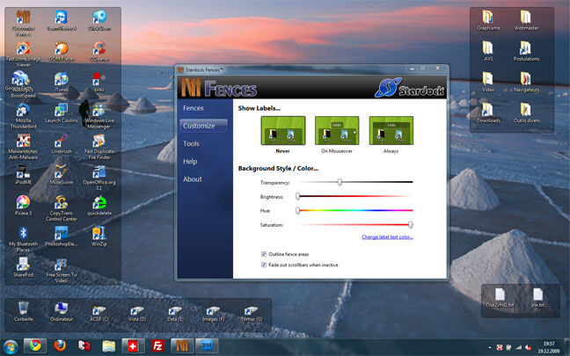The height and width of the screenshot is (356, 570).
Task: Select the Webmaster folder
Action: [x=526, y=20]
